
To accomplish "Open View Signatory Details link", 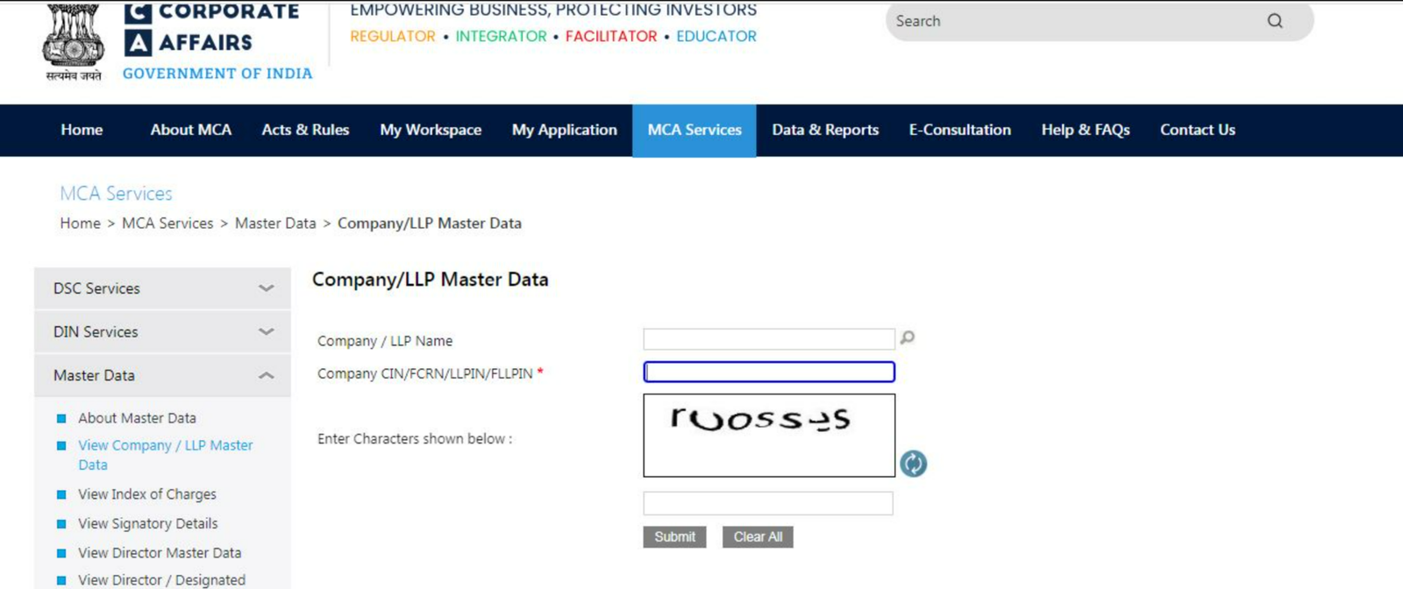I will [x=147, y=524].
